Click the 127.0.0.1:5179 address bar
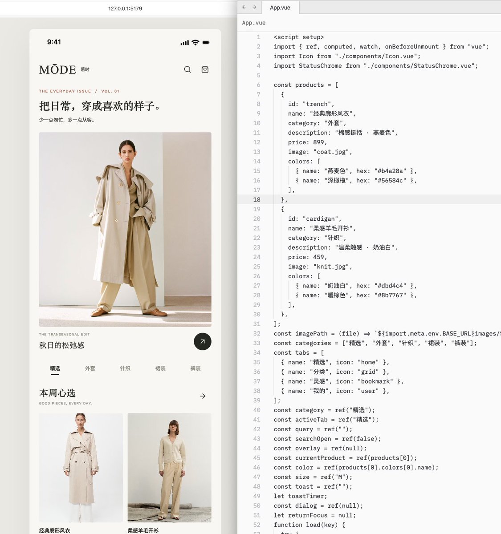 [125, 8]
